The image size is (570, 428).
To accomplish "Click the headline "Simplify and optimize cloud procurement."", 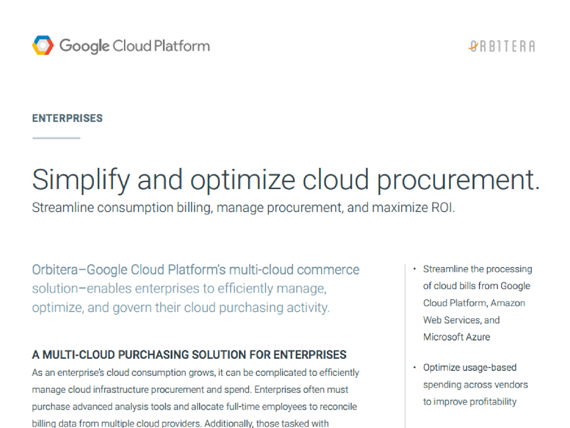I will pyautogui.click(x=286, y=180).
